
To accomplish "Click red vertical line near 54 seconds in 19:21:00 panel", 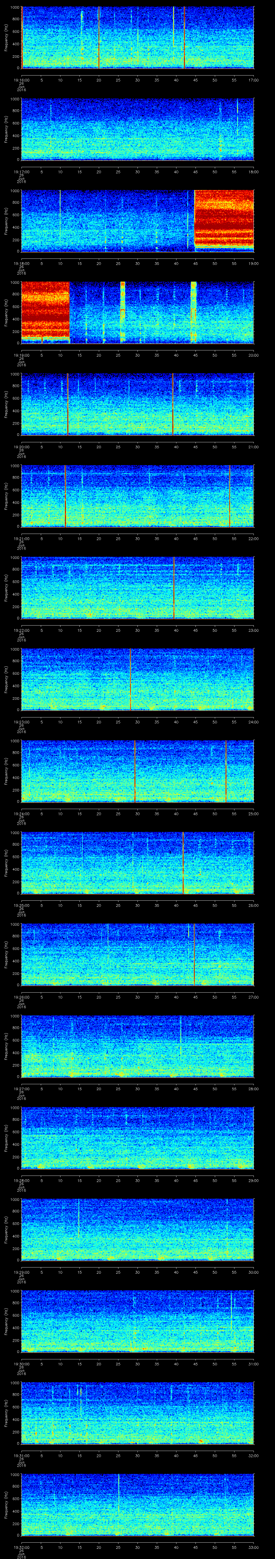I will (230, 496).
